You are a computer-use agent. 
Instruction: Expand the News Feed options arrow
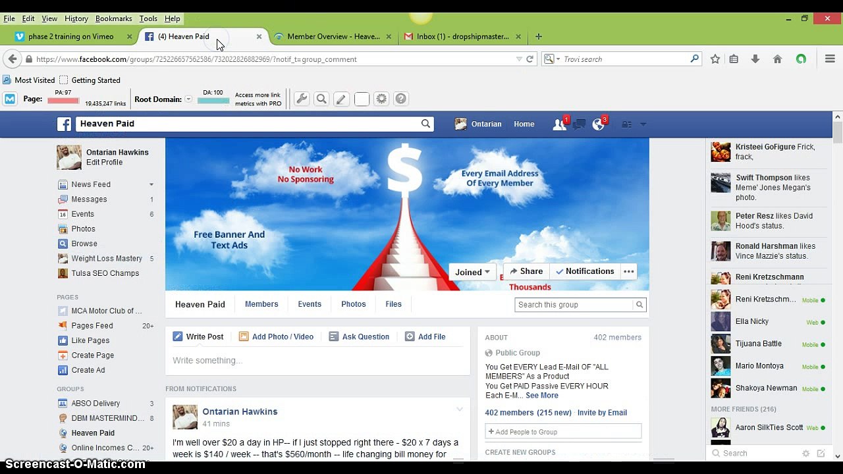tap(151, 185)
